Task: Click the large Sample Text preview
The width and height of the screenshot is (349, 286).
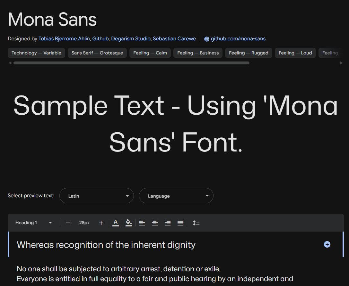Action: (x=176, y=123)
